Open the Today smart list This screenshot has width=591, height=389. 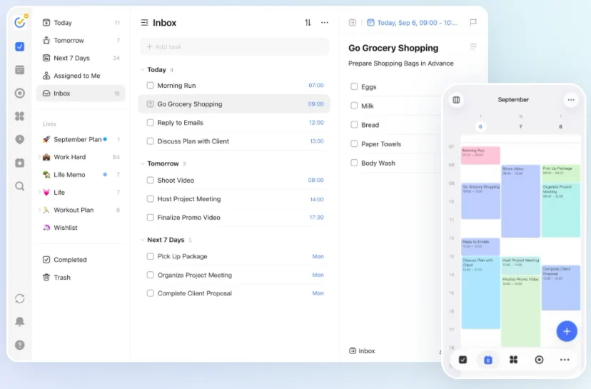tap(81, 23)
